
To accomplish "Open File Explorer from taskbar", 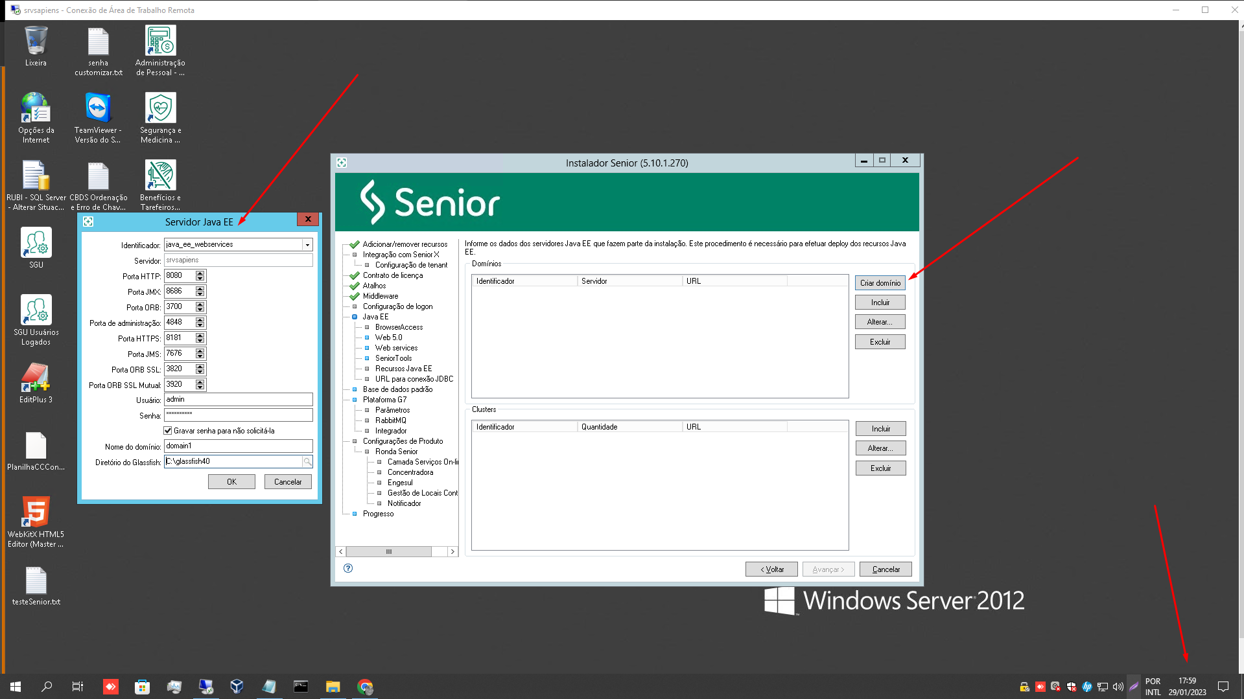I will (x=333, y=687).
